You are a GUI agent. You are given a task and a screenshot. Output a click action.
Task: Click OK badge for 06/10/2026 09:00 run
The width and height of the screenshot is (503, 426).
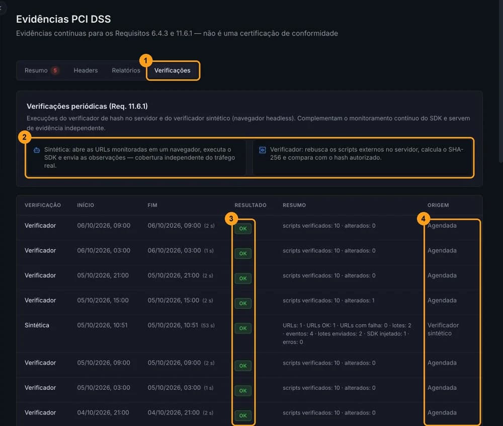243,229
